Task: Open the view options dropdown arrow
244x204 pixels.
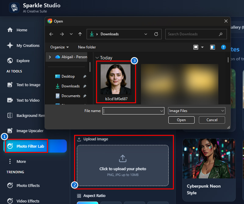Action: tap(202, 47)
